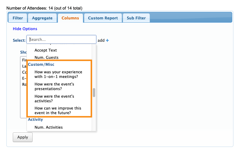Go to the Custom Report tab
Viewport: 243px width, 153px height.
click(103, 18)
